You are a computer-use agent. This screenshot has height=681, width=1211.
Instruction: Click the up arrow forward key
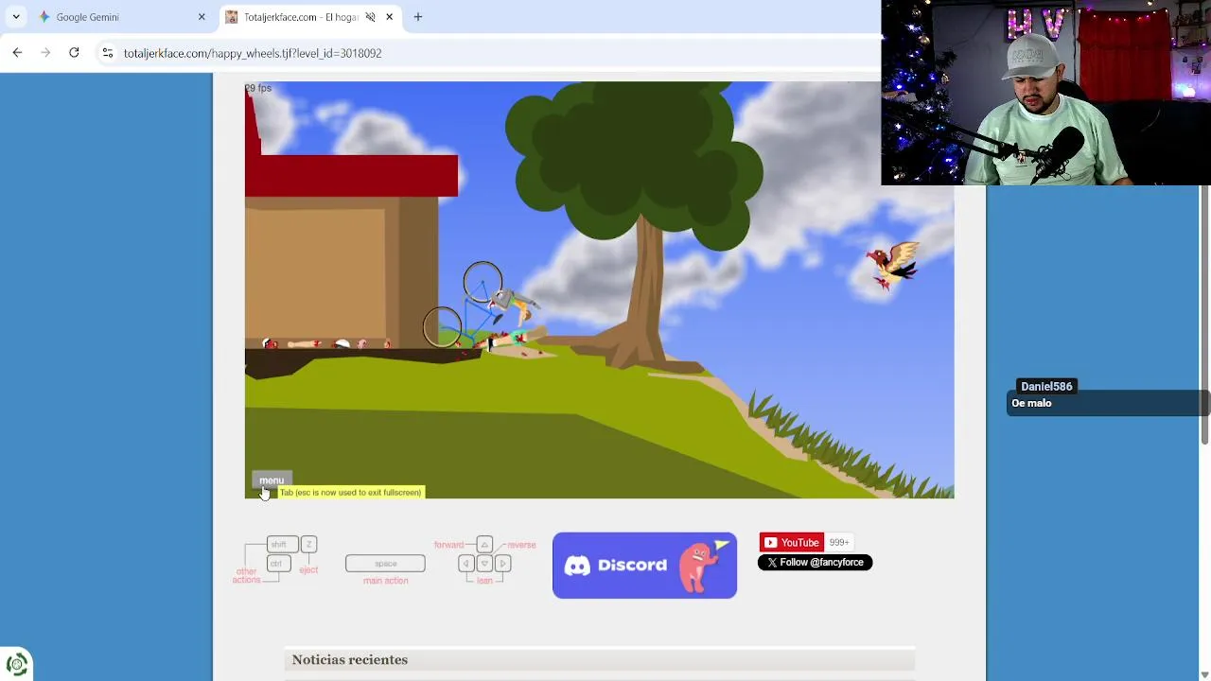pyautogui.click(x=484, y=545)
